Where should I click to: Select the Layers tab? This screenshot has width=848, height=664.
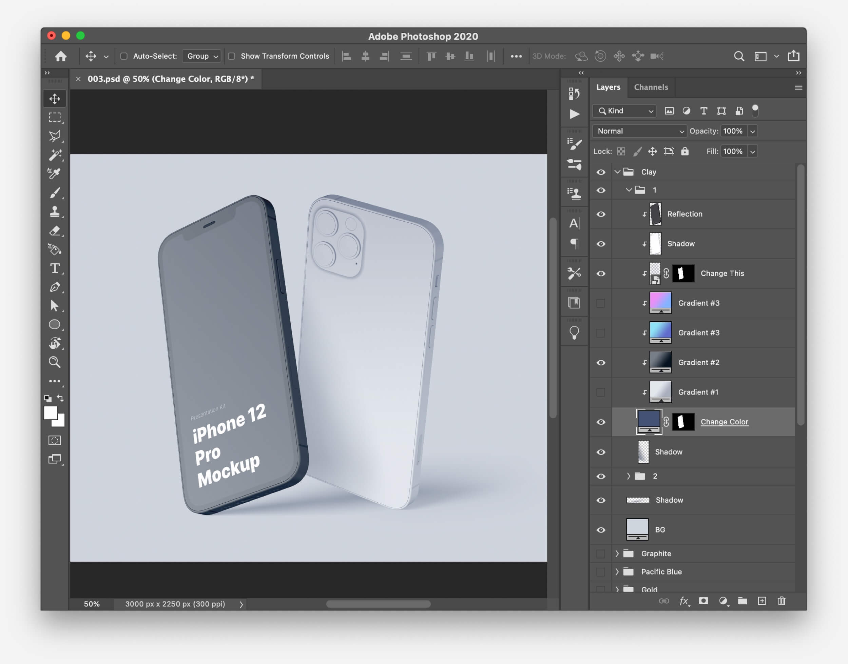609,87
